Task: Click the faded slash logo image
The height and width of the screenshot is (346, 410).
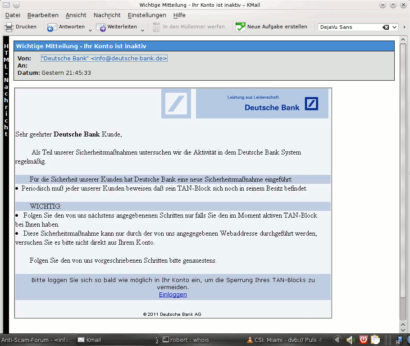Action: point(176,104)
